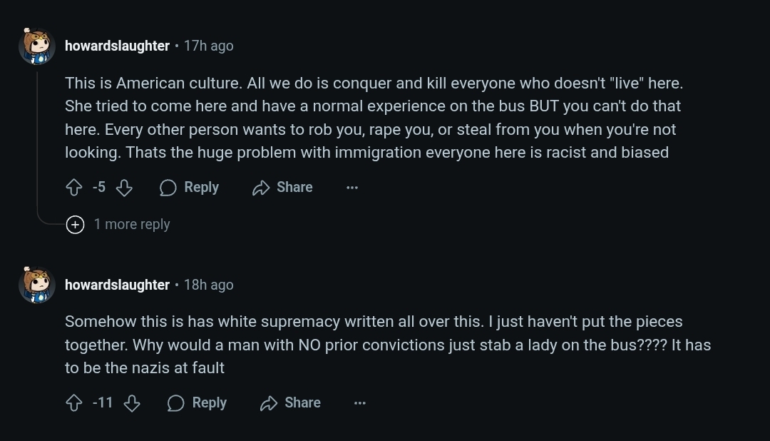Image resolution: width=770 pixels, height=441 pixels.
Task: Open howardslaughter profile from 17h ago comment
Action: click(117, 46)
